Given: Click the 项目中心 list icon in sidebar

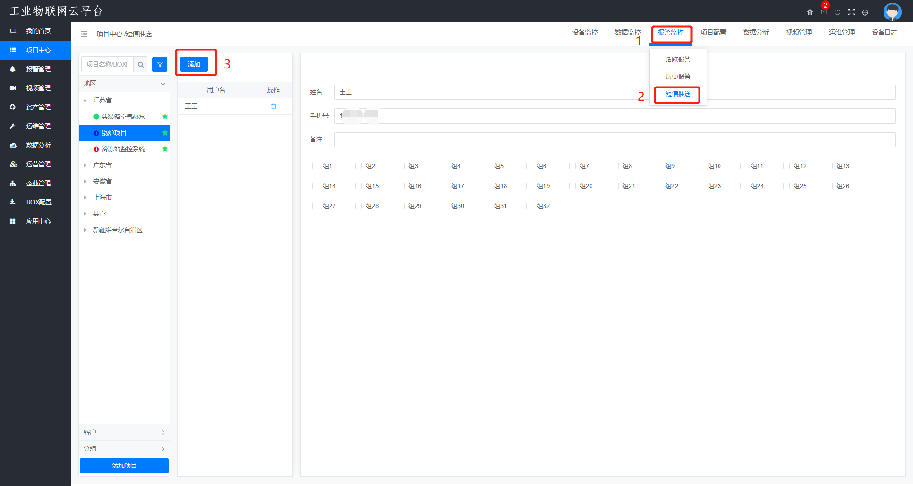Looking at the screenshot, I should click(13, 50).
